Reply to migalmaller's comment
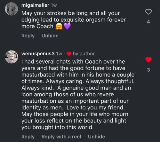Image resolution: width=160 pixels, height=142 pixels. [x=28, y=36]
